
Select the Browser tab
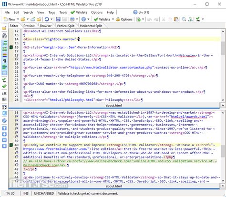click(x=46, y=26)
